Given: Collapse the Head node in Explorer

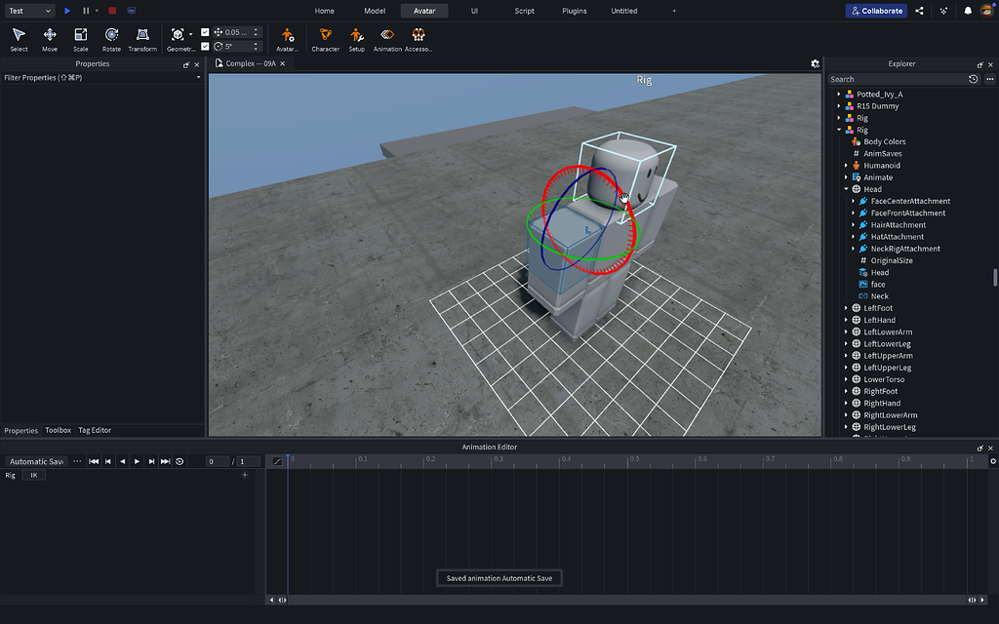Looking at the screenshot, I should click(x=846, y=189).
